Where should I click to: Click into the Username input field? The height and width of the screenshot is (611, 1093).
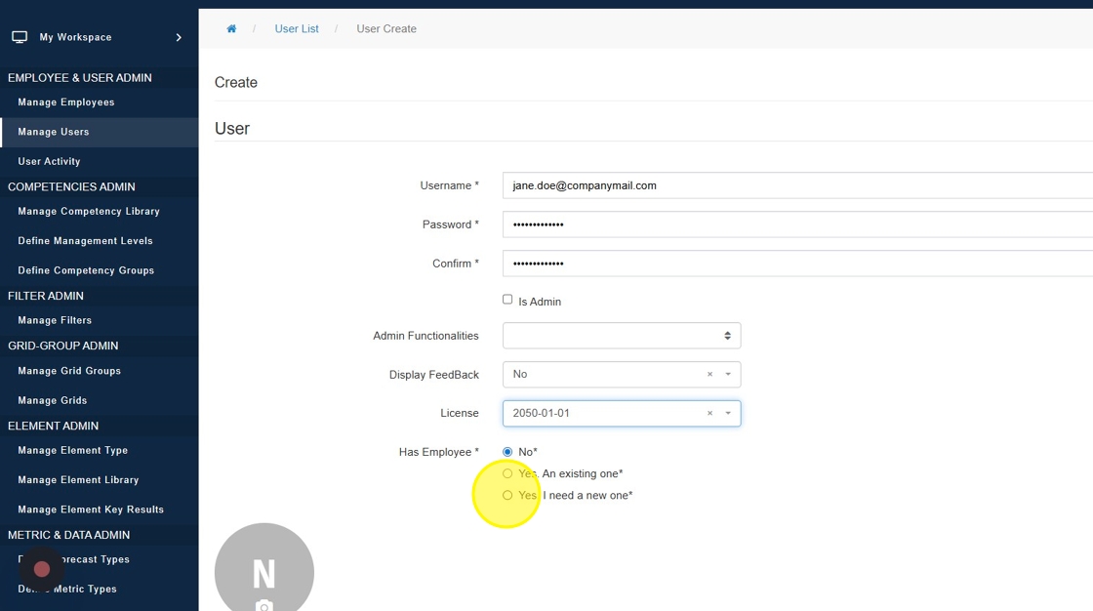[795, 185]
